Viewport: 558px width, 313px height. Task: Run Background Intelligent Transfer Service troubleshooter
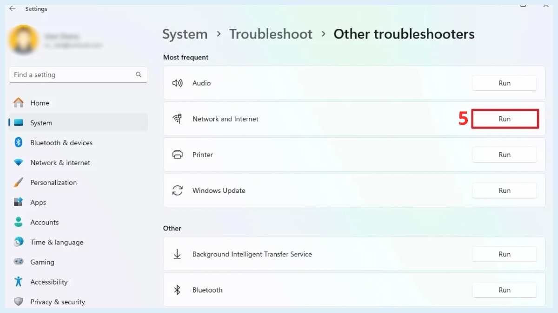[505, 254]
